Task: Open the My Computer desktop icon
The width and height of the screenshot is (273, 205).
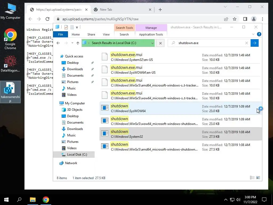Action: [x=10, y=11]
